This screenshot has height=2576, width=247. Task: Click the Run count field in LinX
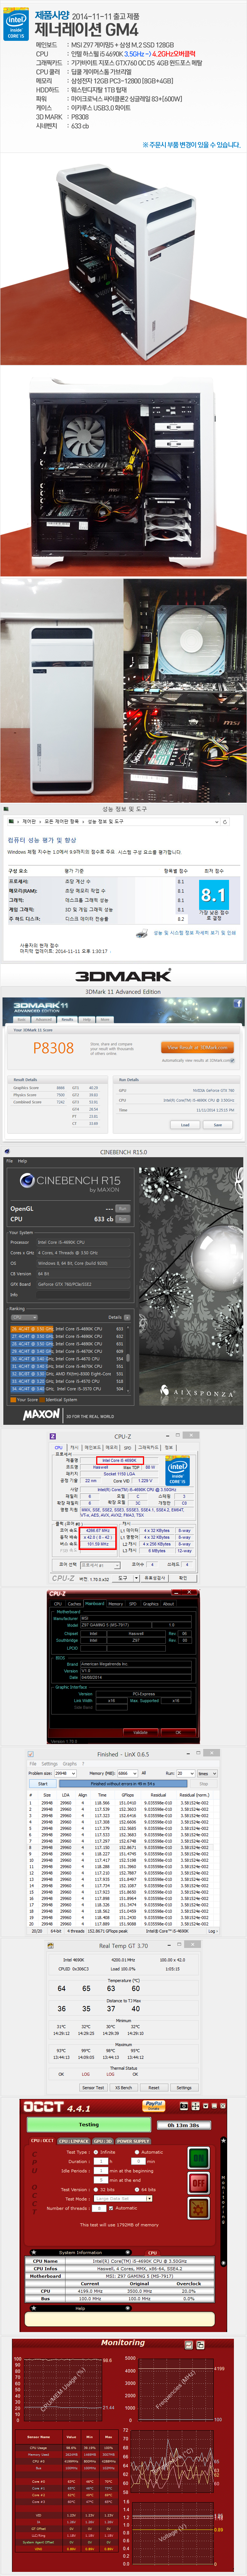(184, 1773)
